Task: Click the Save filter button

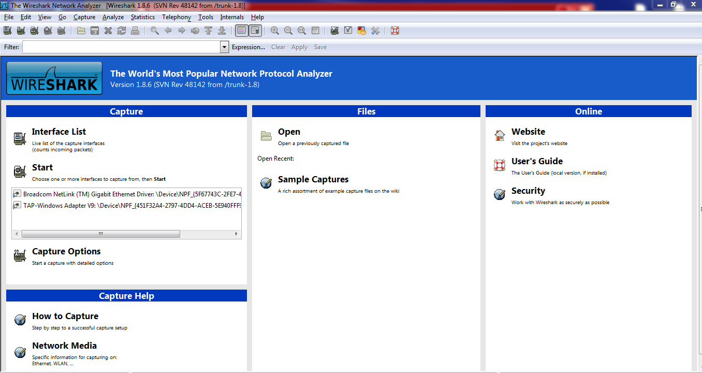Action: click(320, 47)
